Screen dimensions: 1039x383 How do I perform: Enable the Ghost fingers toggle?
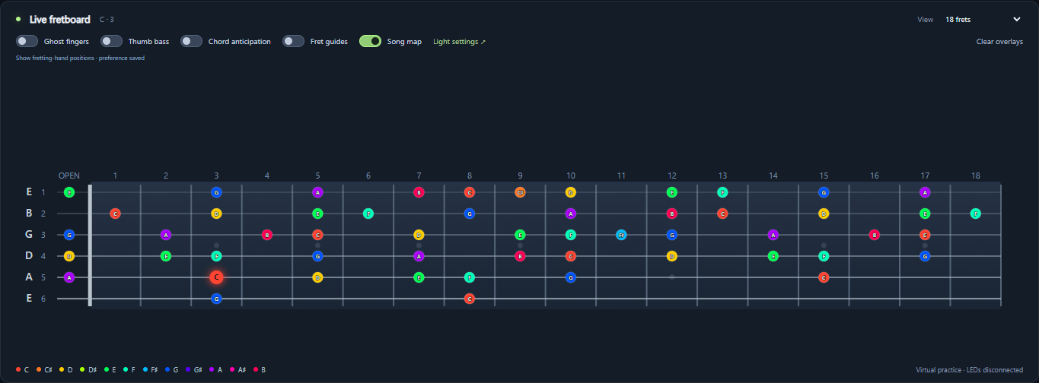coord(27,41)
